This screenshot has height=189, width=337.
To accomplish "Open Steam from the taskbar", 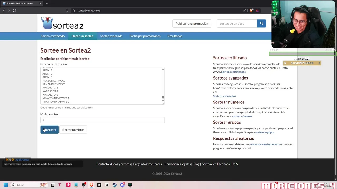I will click(x=115, y=185).
